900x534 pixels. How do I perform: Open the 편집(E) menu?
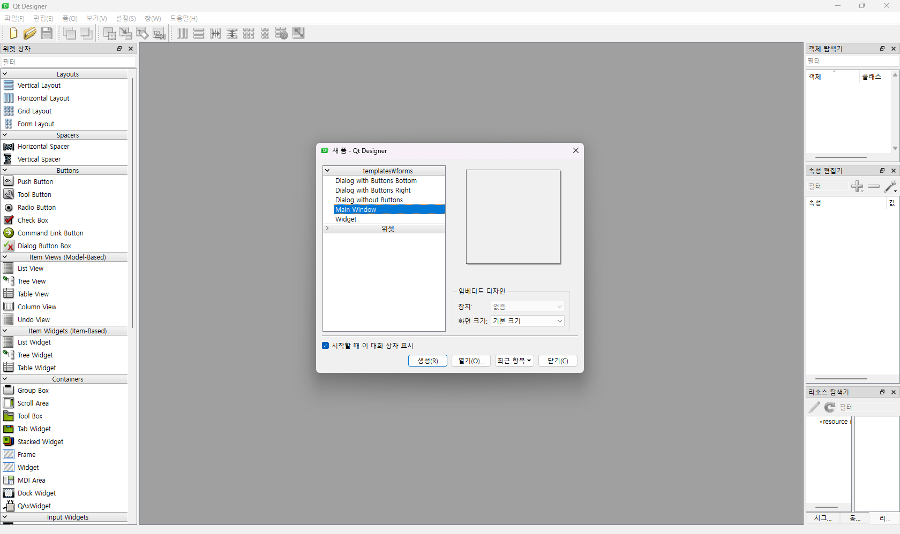click(x=43, y=18)
